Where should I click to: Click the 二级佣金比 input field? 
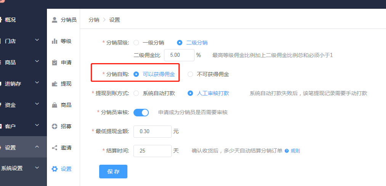179,55
